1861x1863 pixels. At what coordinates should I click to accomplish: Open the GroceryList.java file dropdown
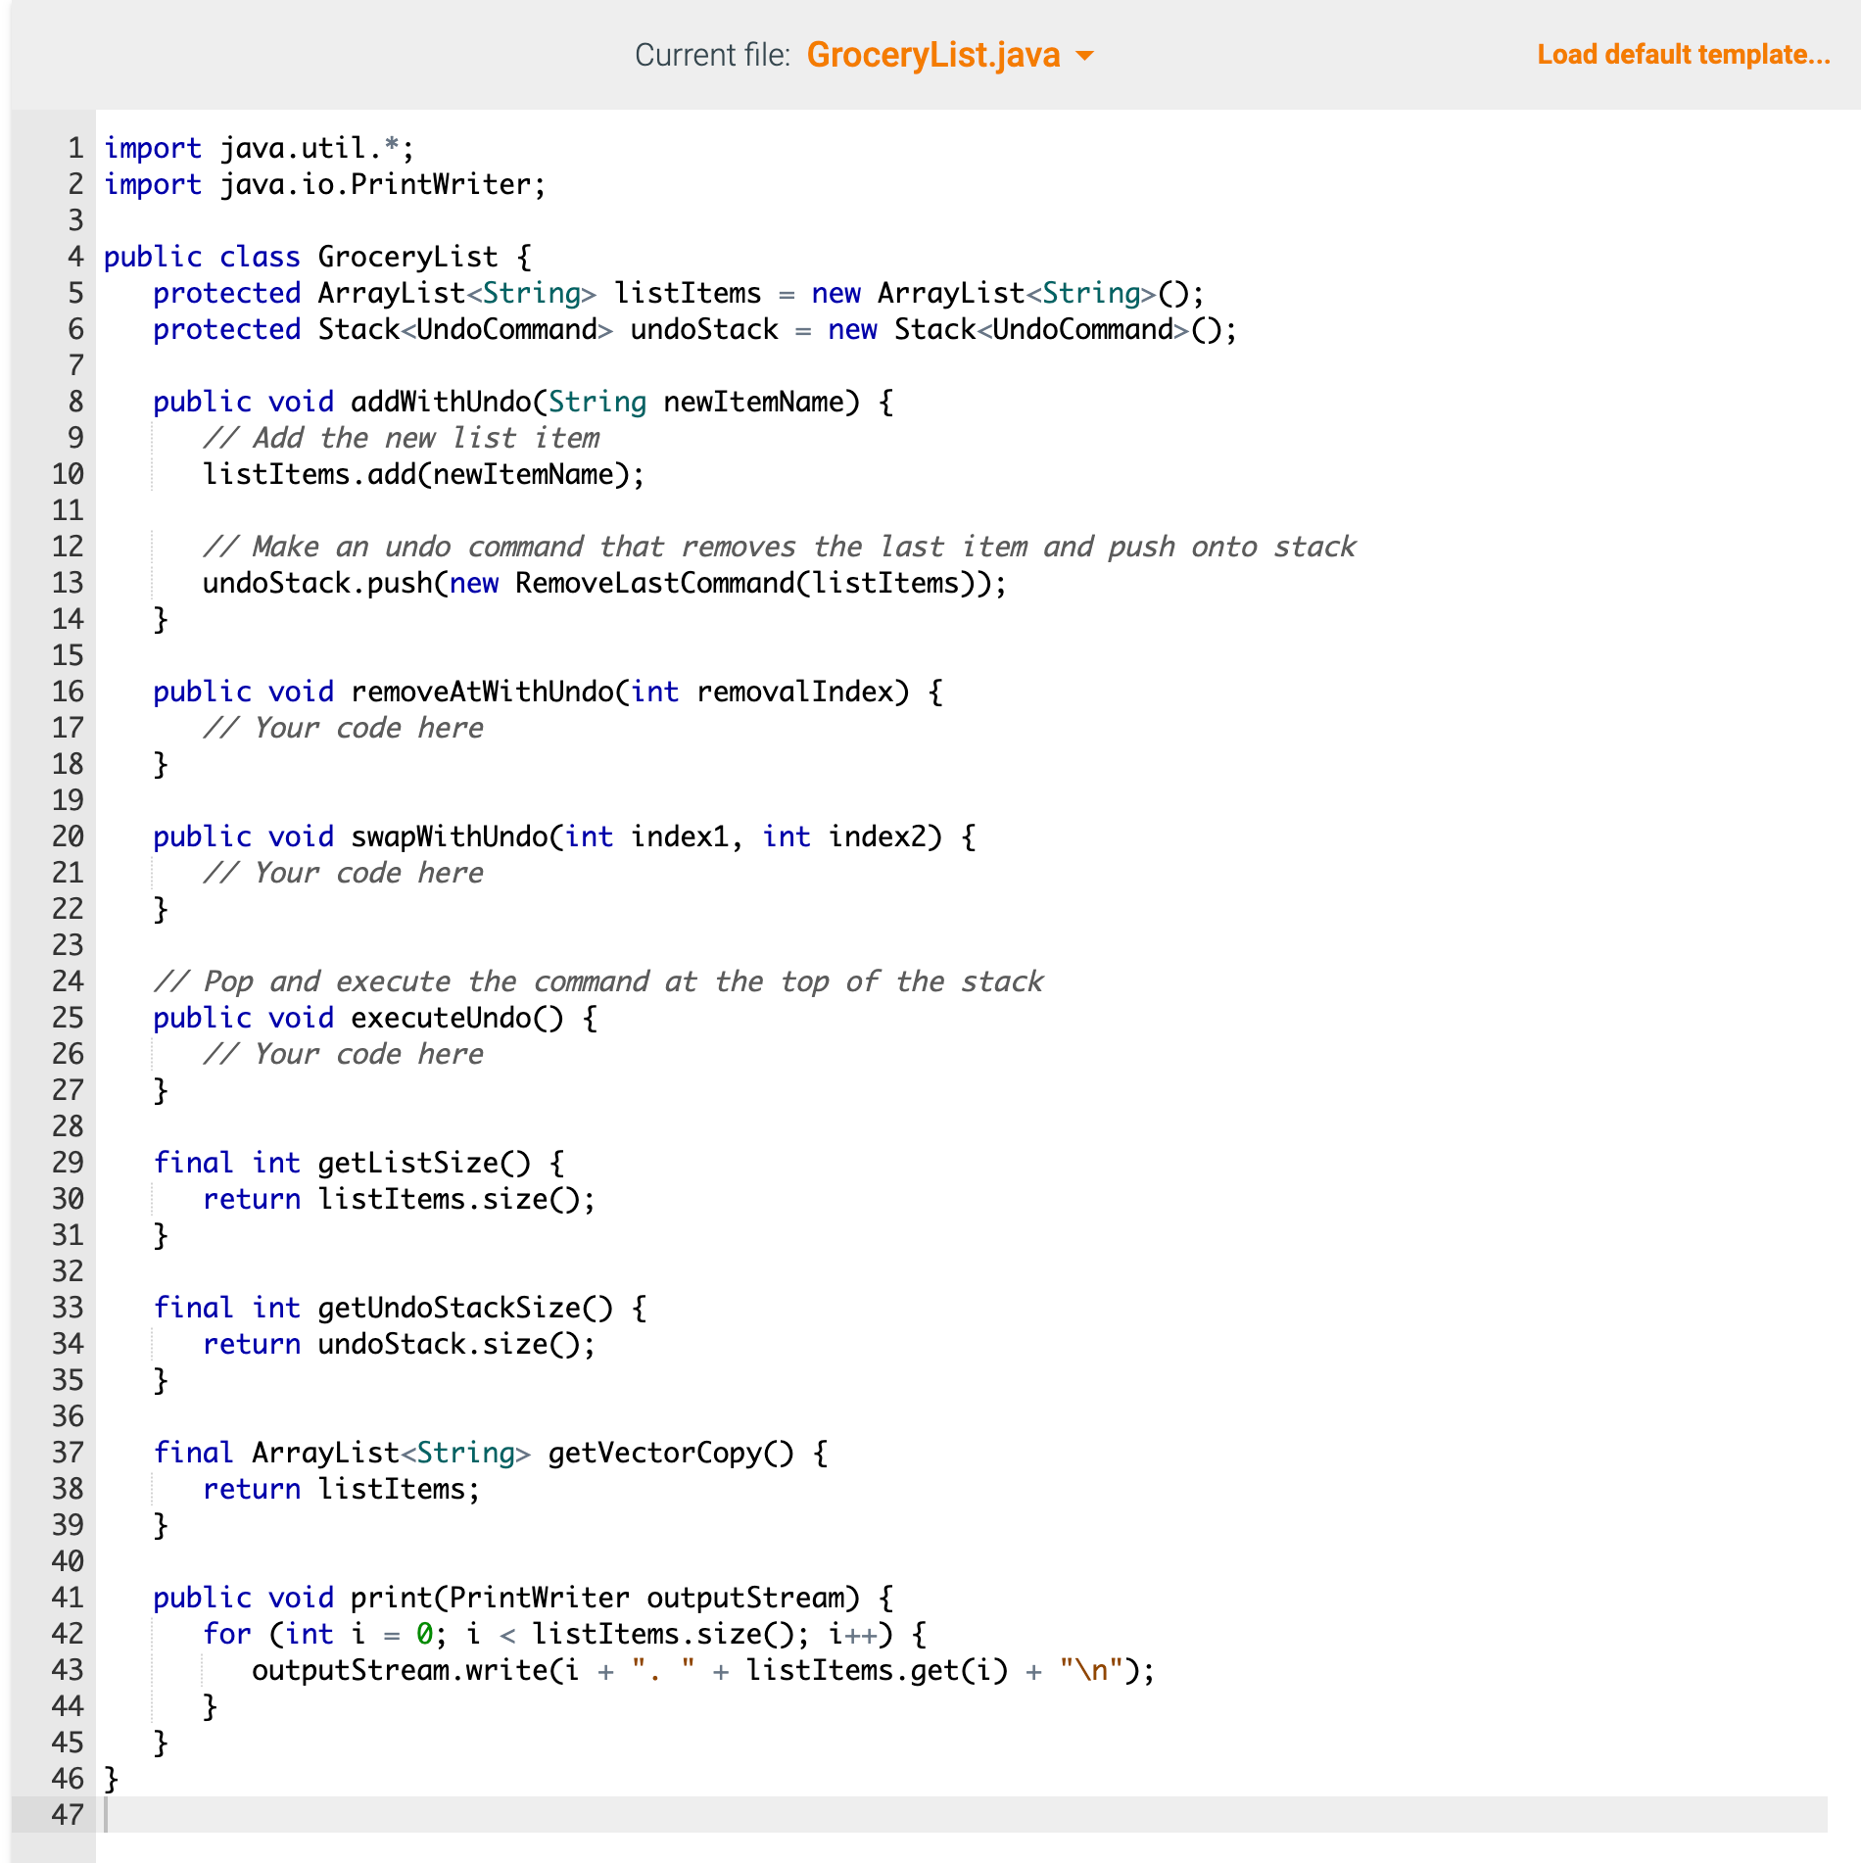point(949,55)
